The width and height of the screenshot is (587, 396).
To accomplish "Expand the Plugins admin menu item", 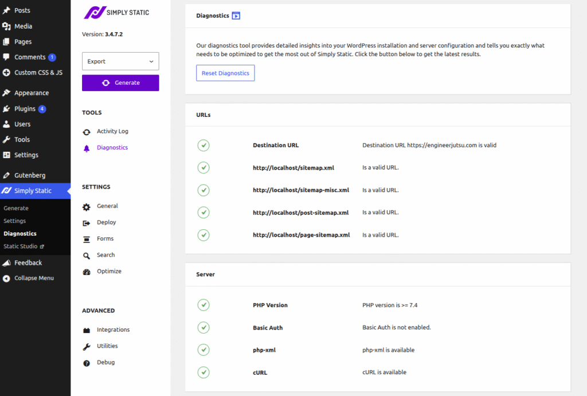I will [x=25, y=109].
